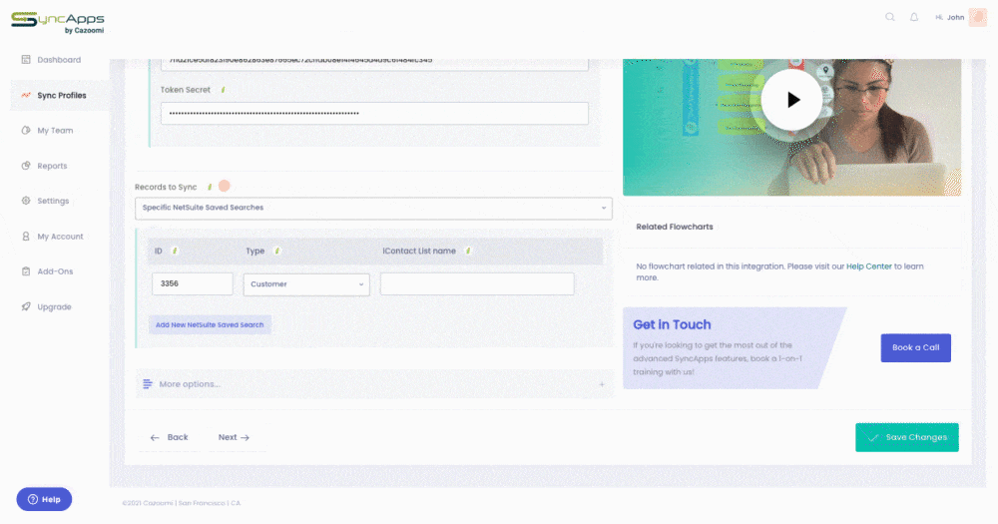This screenshot has height=524, width=998.
Task: Expand More options section
Action: pyautogui.click(x=374, y=384)
